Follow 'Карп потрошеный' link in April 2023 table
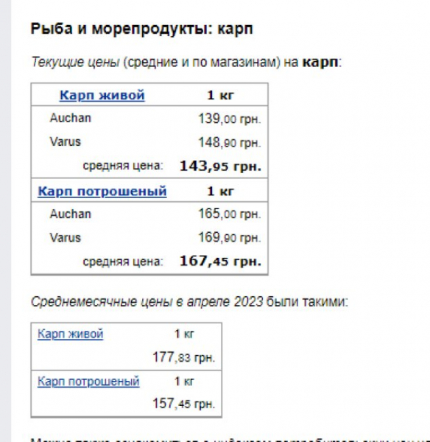The height and width of the screenshot is (442, 430). [x=88, y=382]
